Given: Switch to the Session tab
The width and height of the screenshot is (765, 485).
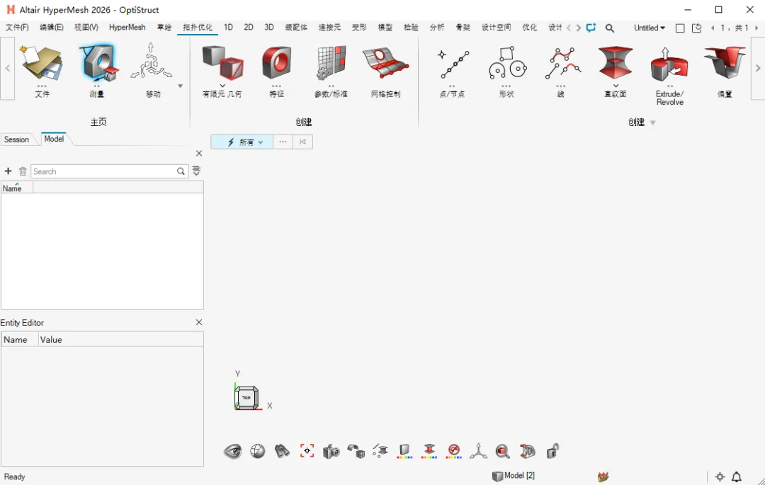Looking at the screenshot, I should click(16, 139).
